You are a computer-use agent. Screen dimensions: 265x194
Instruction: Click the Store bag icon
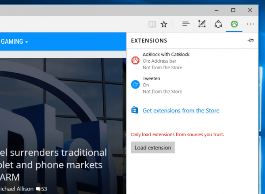tap(135, 110)
